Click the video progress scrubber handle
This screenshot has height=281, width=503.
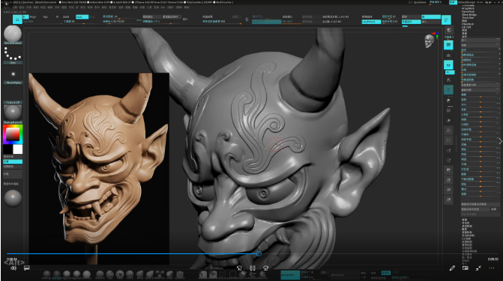[x=259, y=253]
